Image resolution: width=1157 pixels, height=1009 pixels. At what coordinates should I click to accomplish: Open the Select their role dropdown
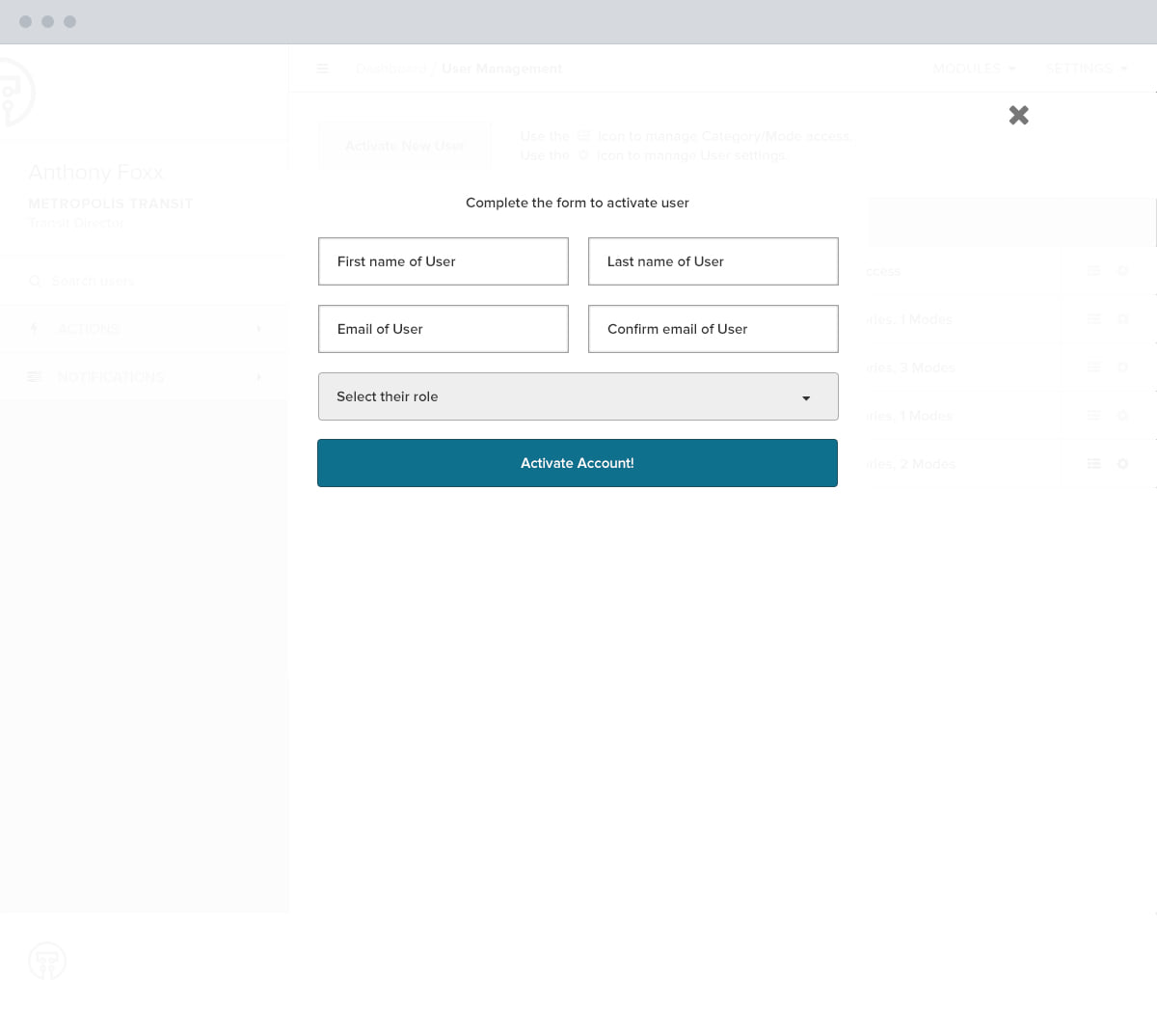[x=578, y=396]
